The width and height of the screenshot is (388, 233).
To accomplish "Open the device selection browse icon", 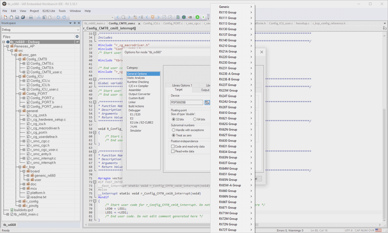I will 207,102.
